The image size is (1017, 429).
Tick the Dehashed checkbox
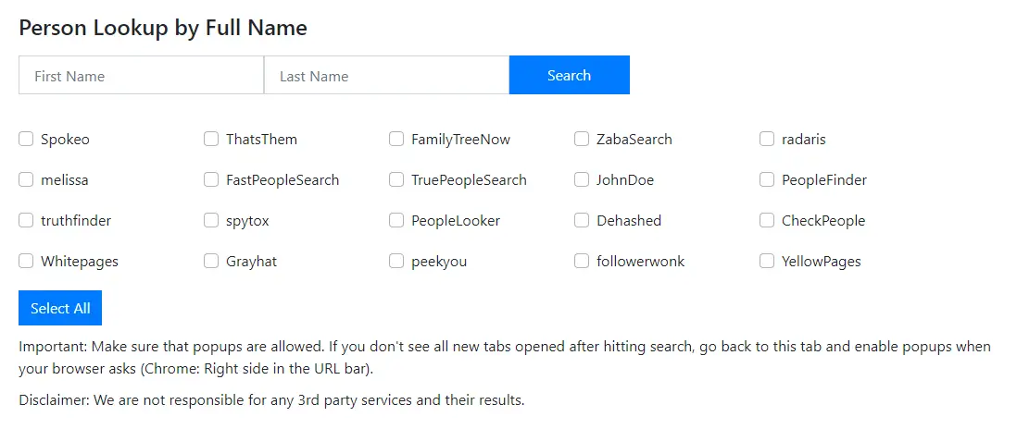pyautogui.click(x=582, y=221)
